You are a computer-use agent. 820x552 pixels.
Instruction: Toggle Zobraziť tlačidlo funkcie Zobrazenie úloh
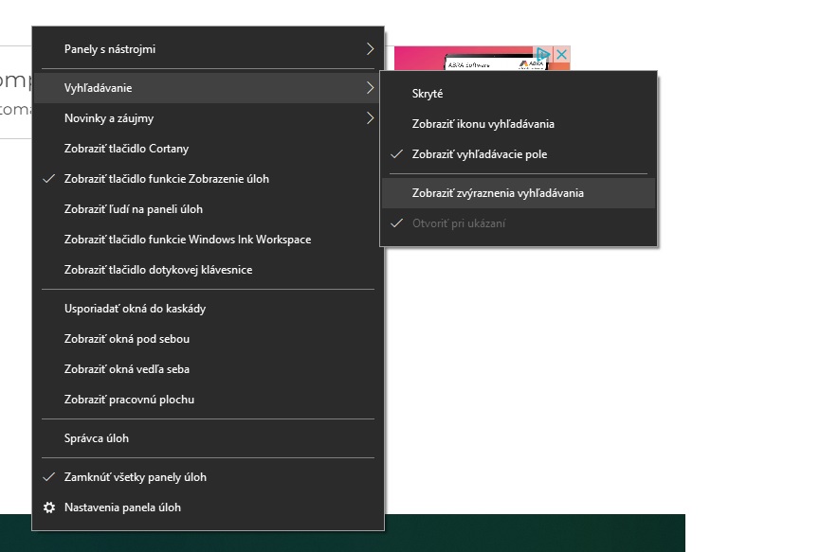[x=209, y=179]
